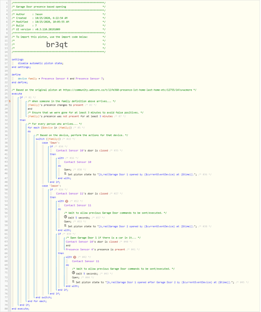The height and width of the screenshot is (312, 261).
Task: Click the 'switch ({family})' statement
Action: point(48,139)
